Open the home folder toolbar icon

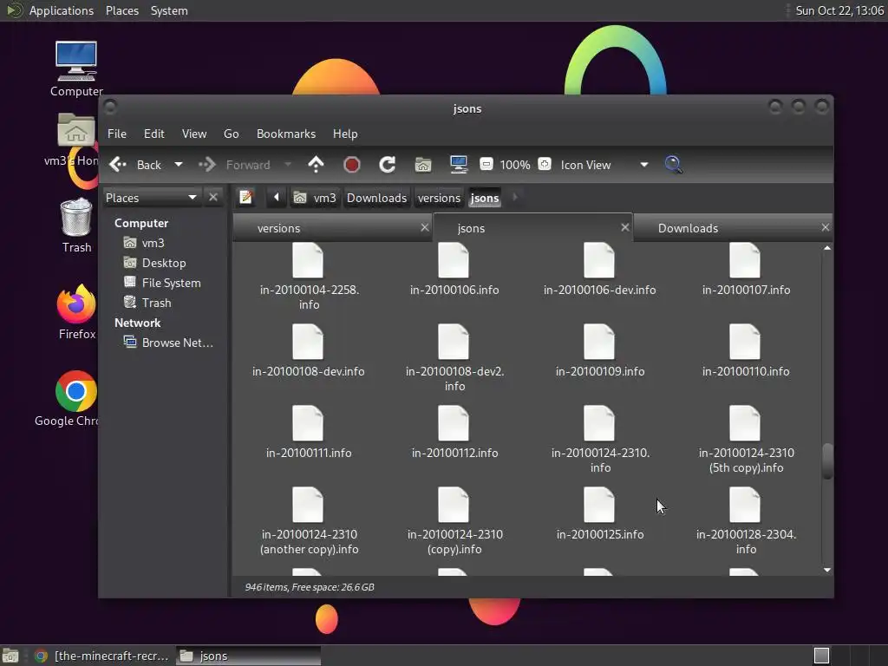click(x=423, y=165)
